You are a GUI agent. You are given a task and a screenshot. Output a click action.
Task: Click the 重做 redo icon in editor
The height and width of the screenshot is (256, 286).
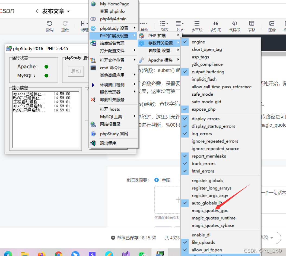[x=65, y=24]
